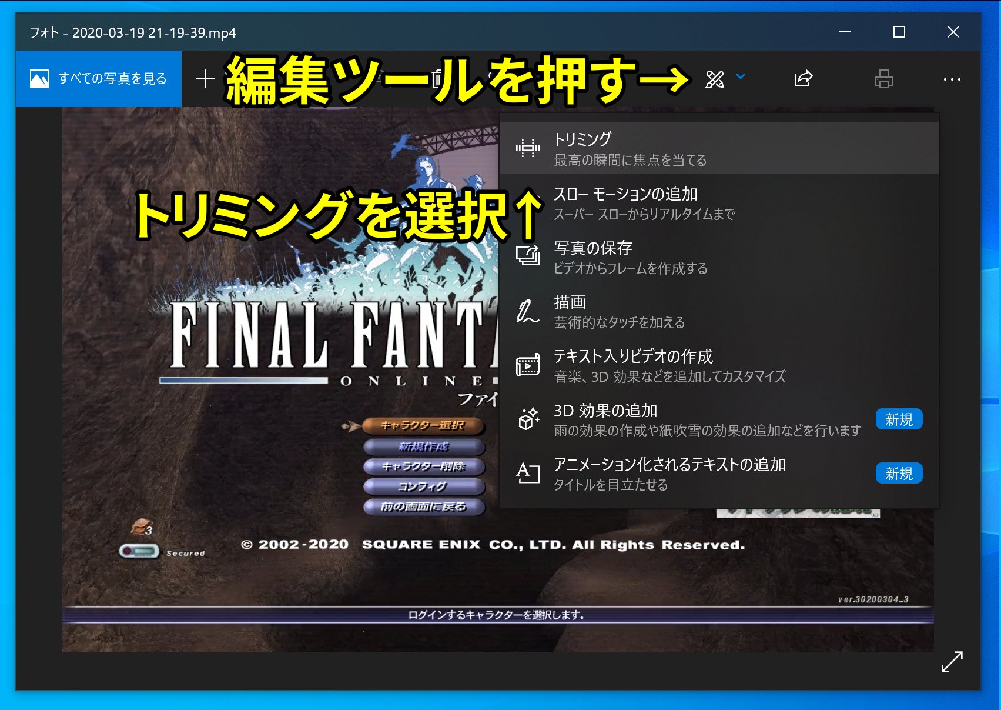Viewport: 1001px width, 710px height.
Task: Click the add (+) icon in the toolbar
Action: tap(205, 78)
